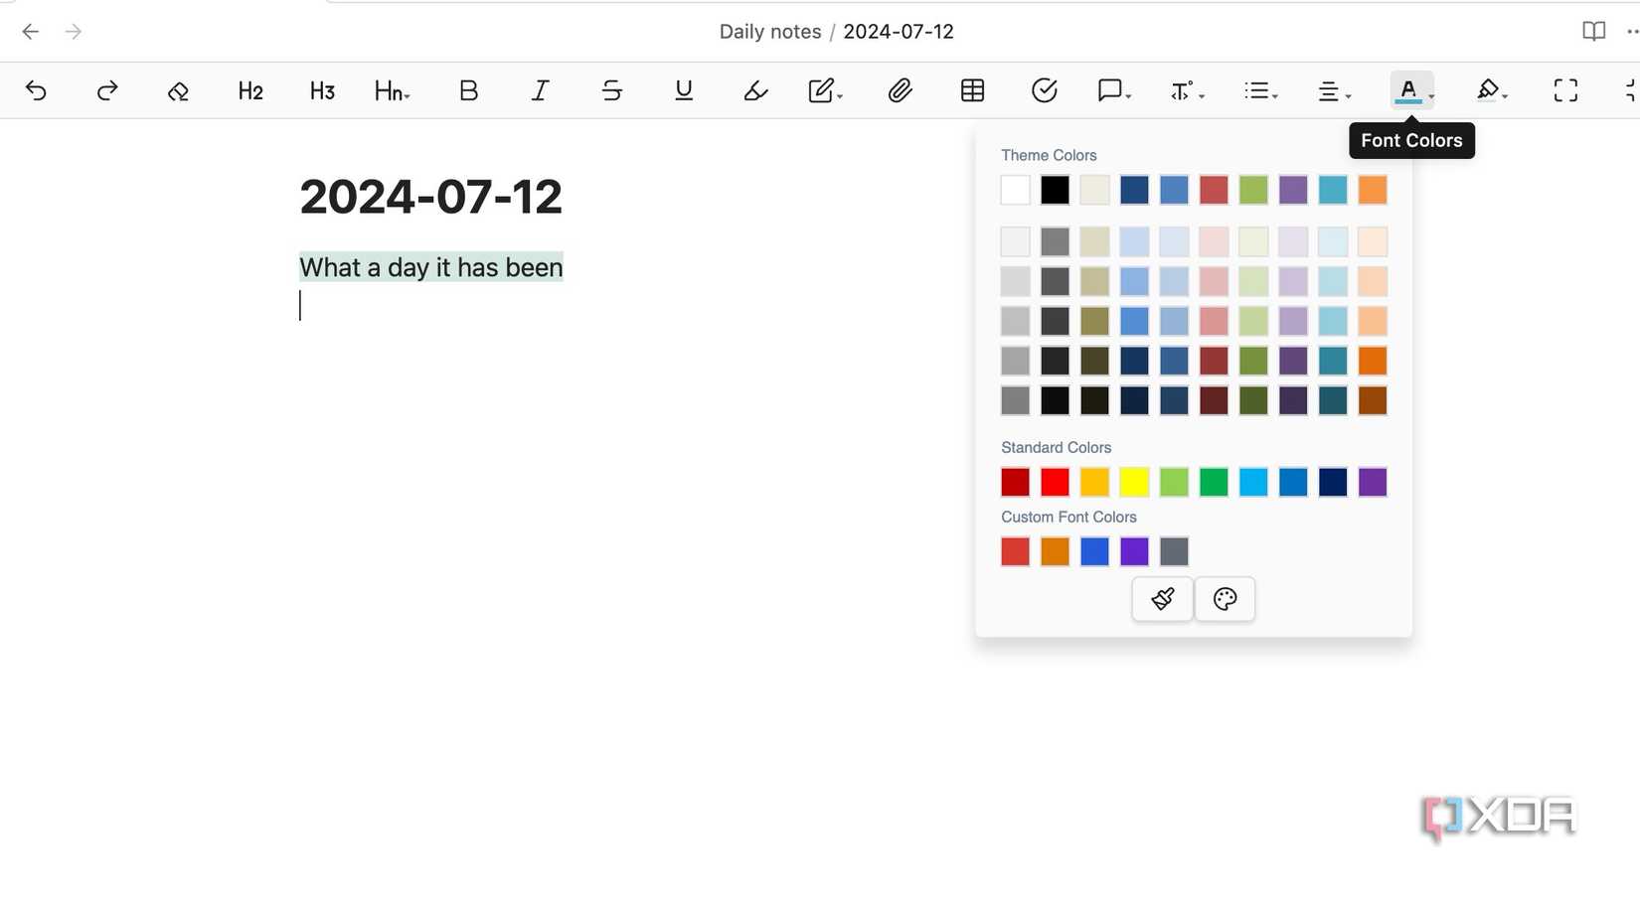Click the paintbrush clear color button
The height and width of the screenshot is (907, 1640).
(1163, 599)
